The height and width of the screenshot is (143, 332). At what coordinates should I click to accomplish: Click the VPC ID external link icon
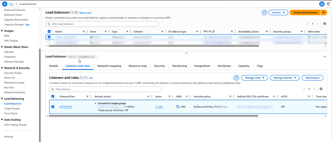[213, 32]
